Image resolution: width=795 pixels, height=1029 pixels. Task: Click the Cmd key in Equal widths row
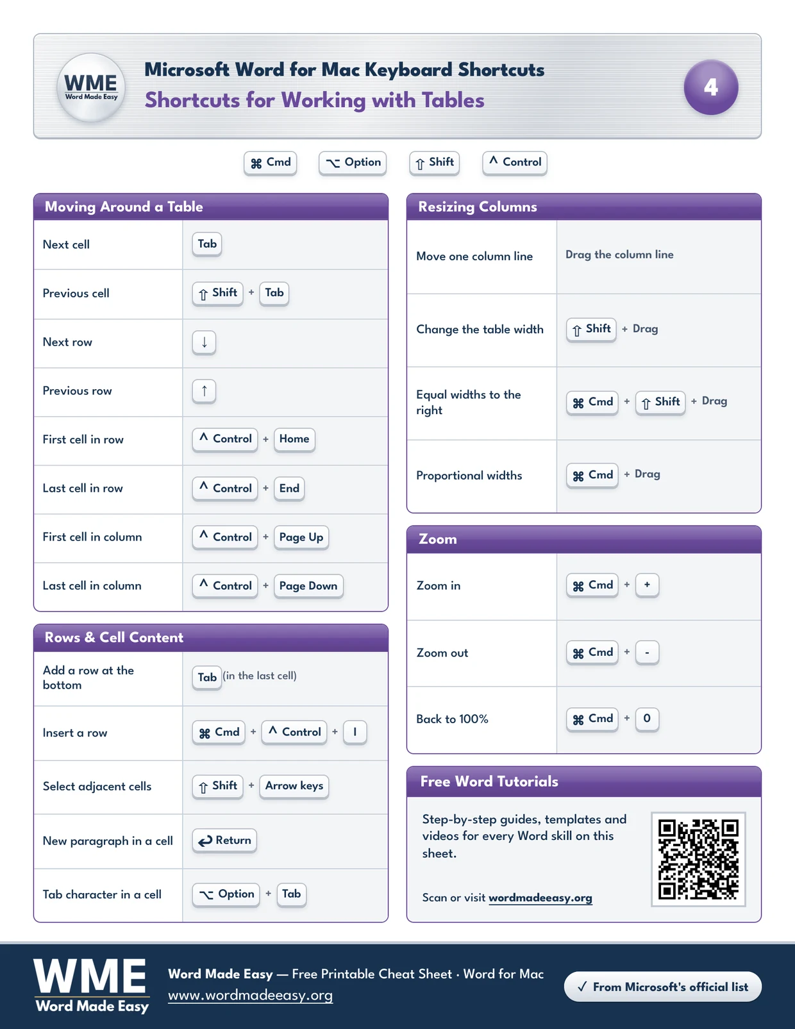592,403
